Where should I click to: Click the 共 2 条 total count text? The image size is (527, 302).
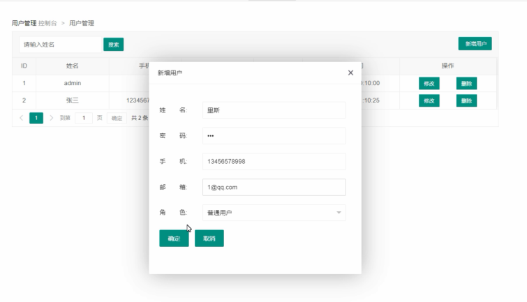(140, 118)
